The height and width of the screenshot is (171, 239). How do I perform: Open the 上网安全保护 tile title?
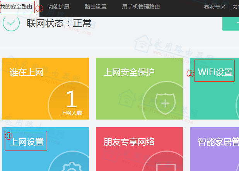click(129, 72)
